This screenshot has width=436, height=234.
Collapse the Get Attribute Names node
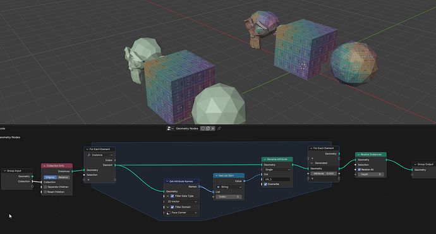[167, 181]
